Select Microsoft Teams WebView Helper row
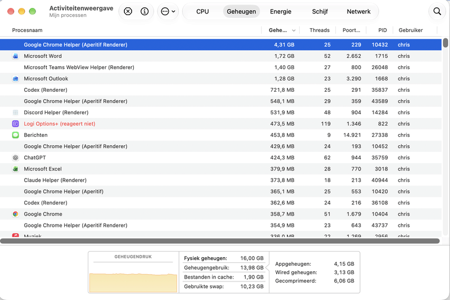 pyautogui.click(x=220, y=67)
